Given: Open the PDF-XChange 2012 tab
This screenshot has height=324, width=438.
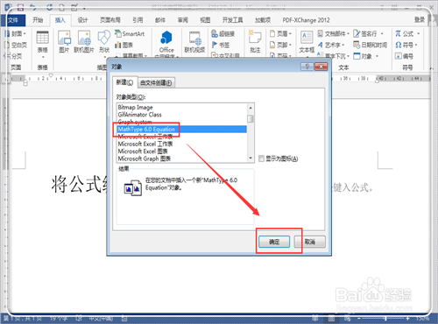Looking at the screenshot, I should 306,20.
